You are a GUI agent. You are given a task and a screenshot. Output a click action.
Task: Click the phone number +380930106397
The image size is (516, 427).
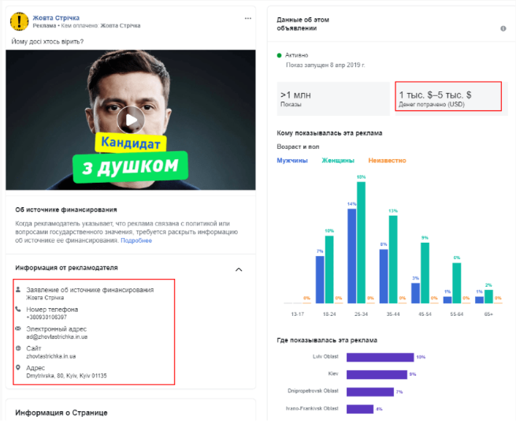click(x=46, y=317)
